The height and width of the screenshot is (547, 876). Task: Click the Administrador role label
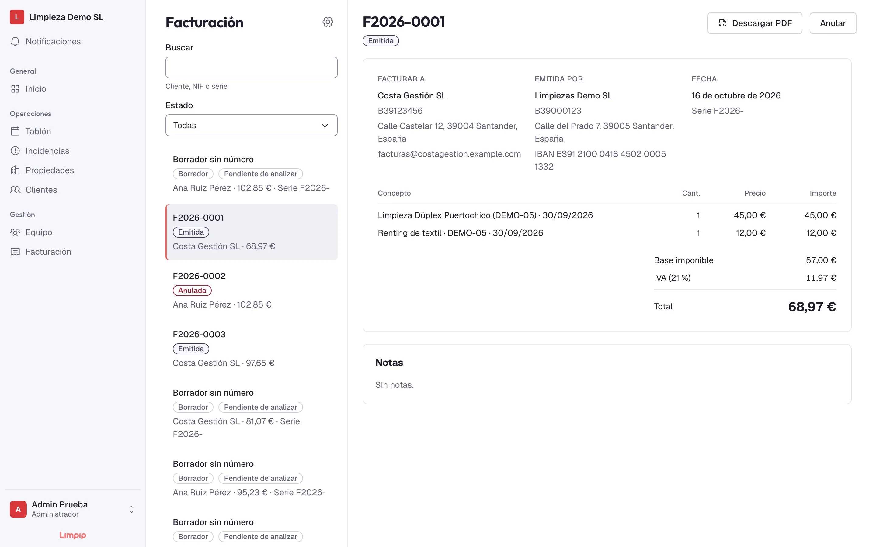pos(55,514)
